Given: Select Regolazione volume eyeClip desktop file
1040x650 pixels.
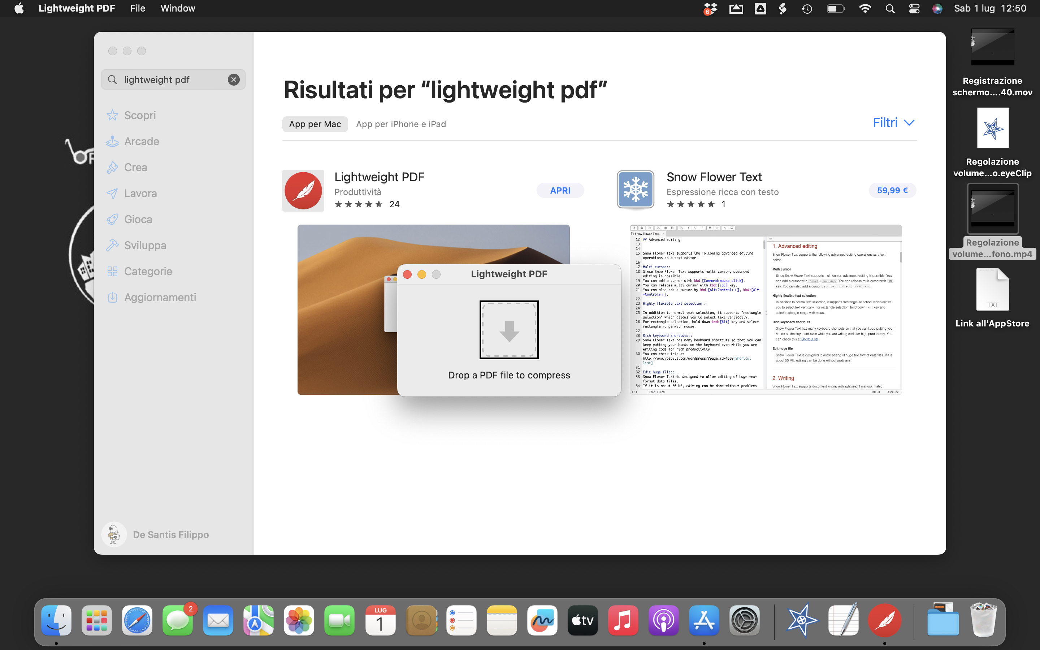Looking at the screenshot, I should pos(992,143).
